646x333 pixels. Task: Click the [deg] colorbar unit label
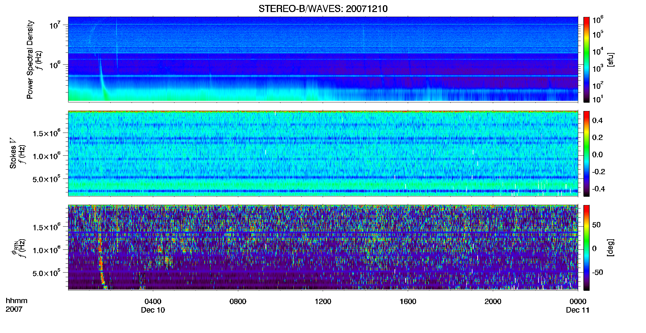[x=611, y=248]
